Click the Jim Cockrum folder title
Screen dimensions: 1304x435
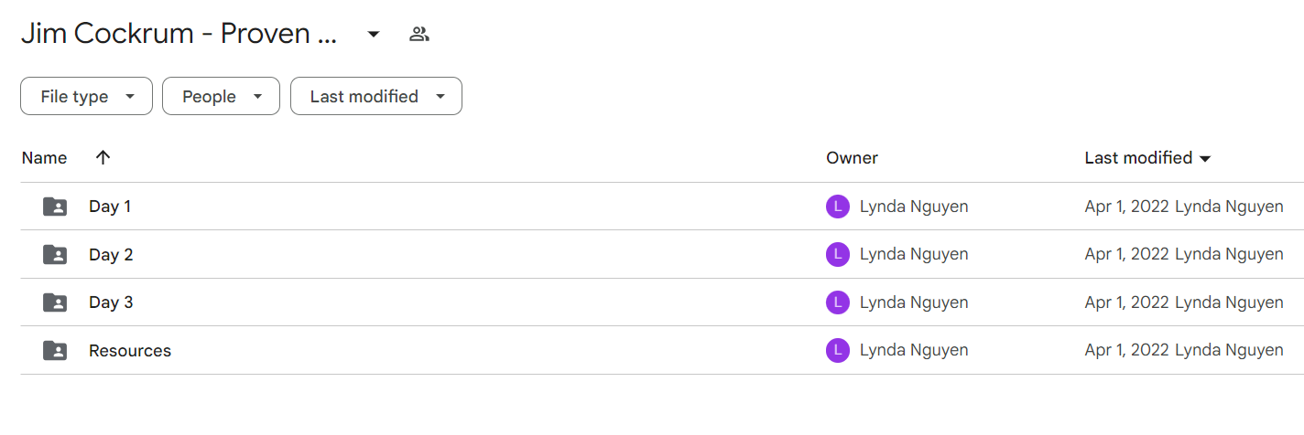179,35
